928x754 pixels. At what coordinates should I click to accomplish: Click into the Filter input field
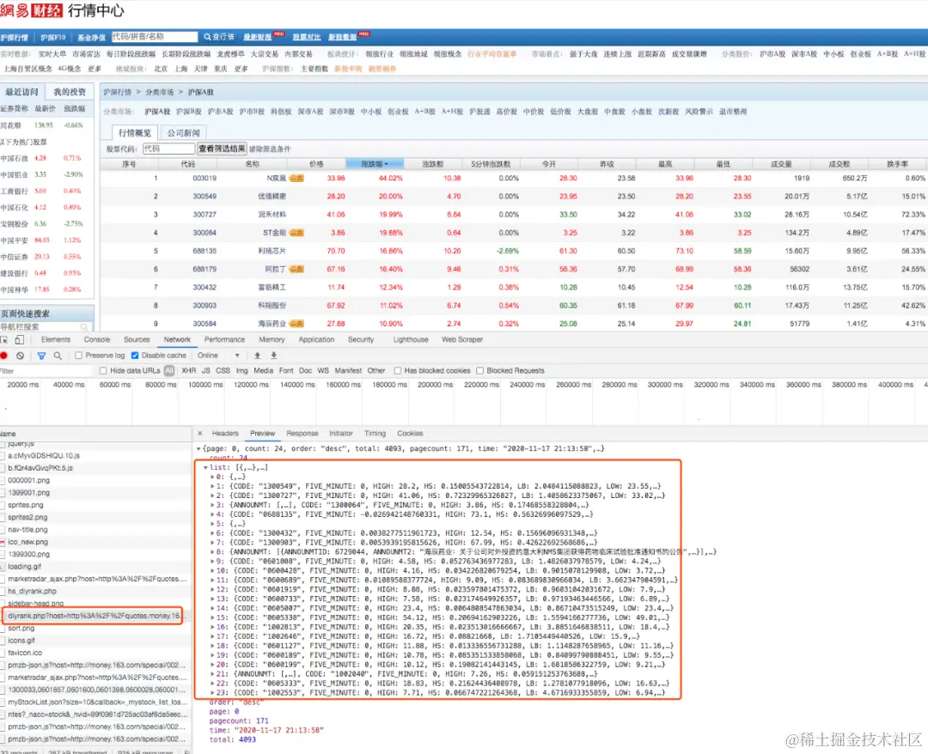(46, 371)
